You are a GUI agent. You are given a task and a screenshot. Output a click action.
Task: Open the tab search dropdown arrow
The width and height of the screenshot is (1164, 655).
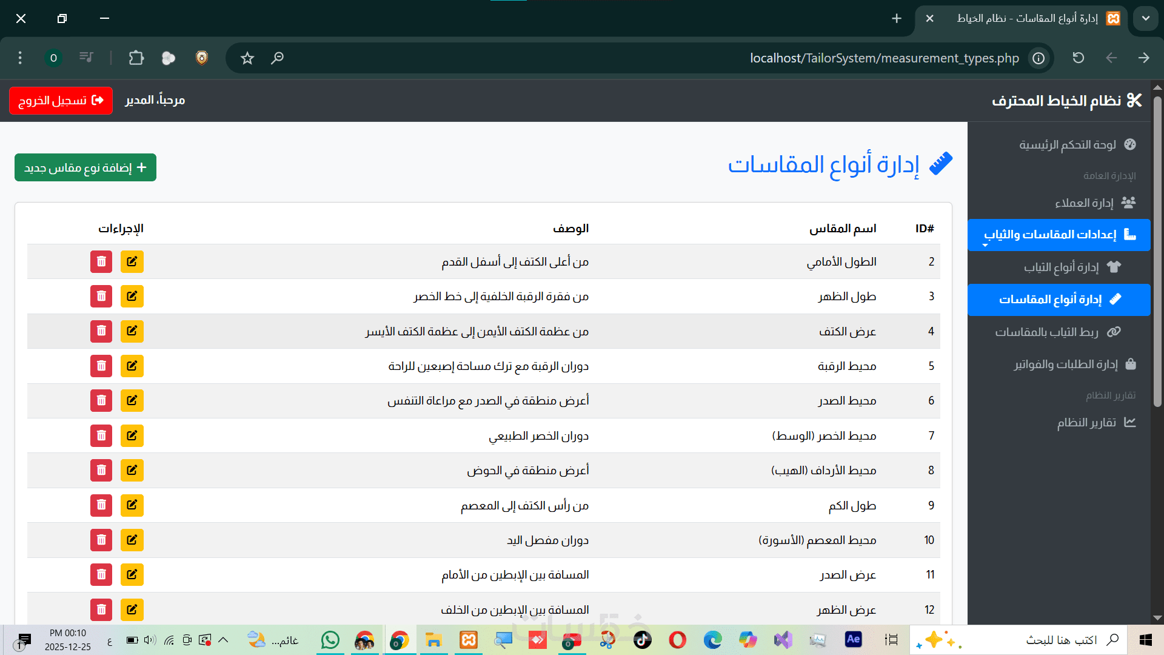[x=1145, y=19]
